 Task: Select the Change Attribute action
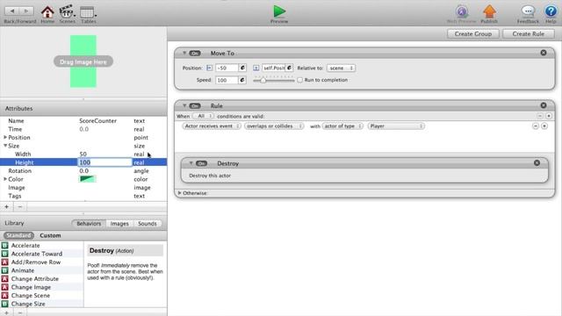42,279
